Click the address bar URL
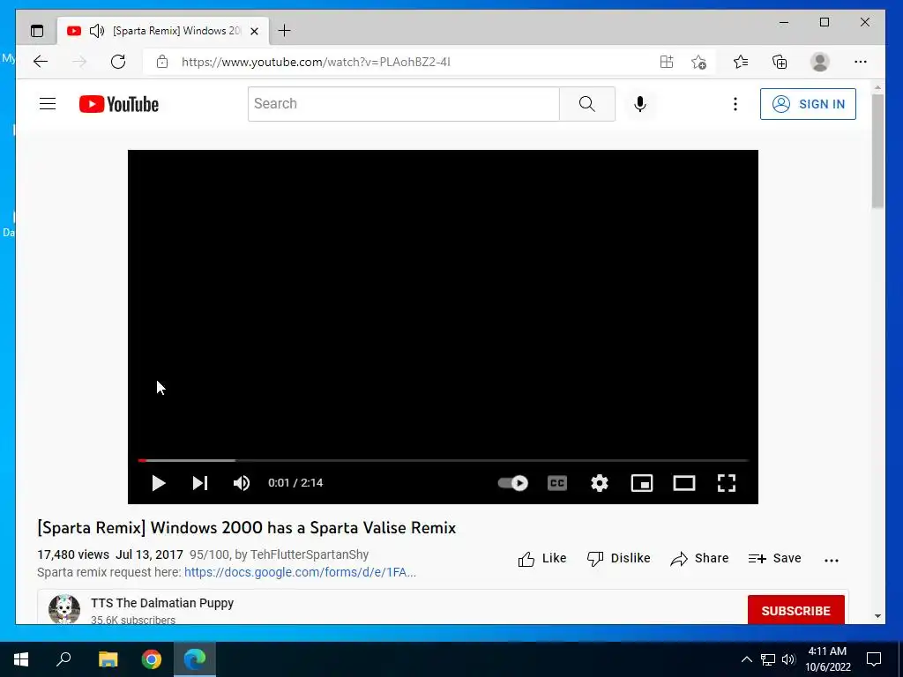Viewport: 903px width, 677px height. tap(316, 62)
